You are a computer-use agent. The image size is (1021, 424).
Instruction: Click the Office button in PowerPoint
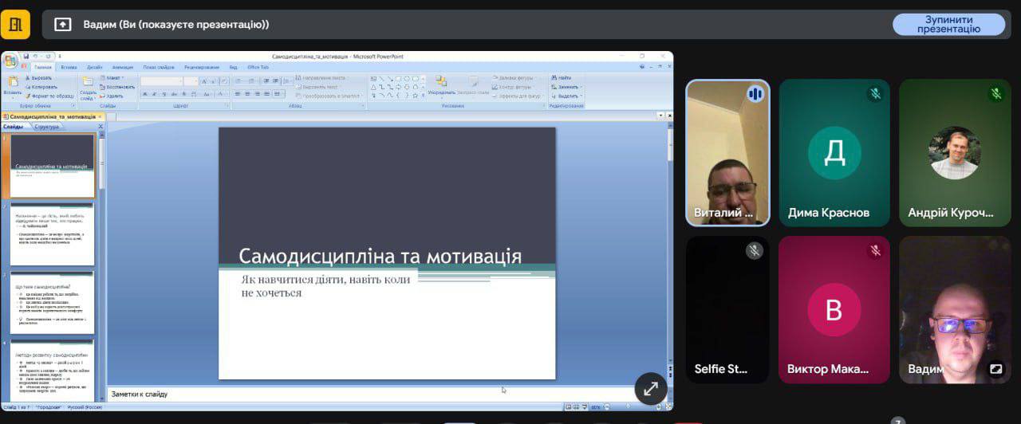[x=10, y=61]
